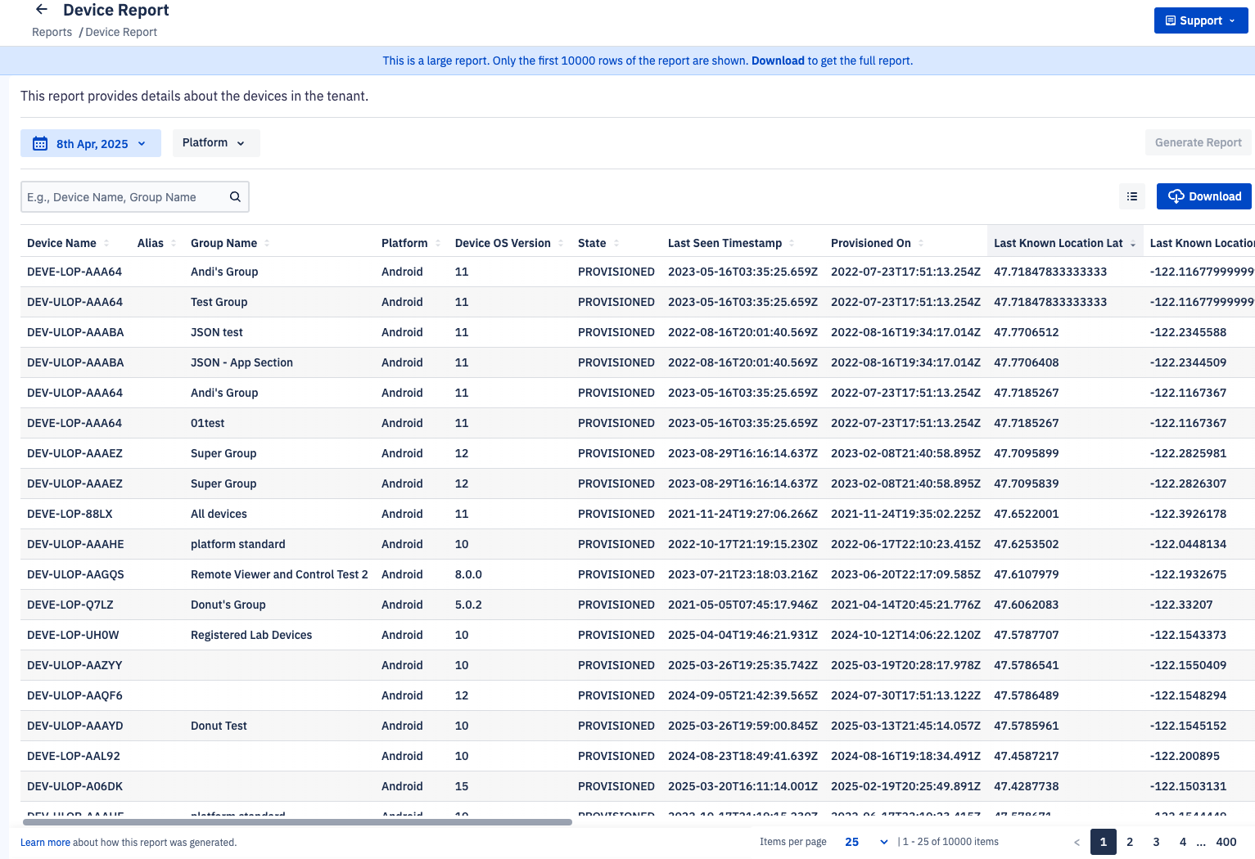The image size is (1255, 859).
Task: Click Donut Test group cell
Action: [219, 726]
